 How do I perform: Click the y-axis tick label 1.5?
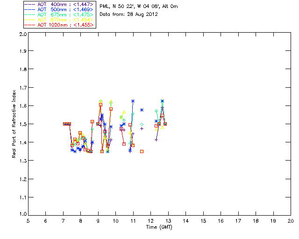[23, 124]
